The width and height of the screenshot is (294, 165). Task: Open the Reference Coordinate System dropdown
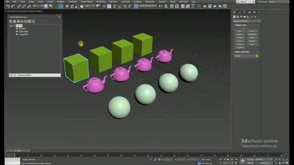[x=90, y=6]
